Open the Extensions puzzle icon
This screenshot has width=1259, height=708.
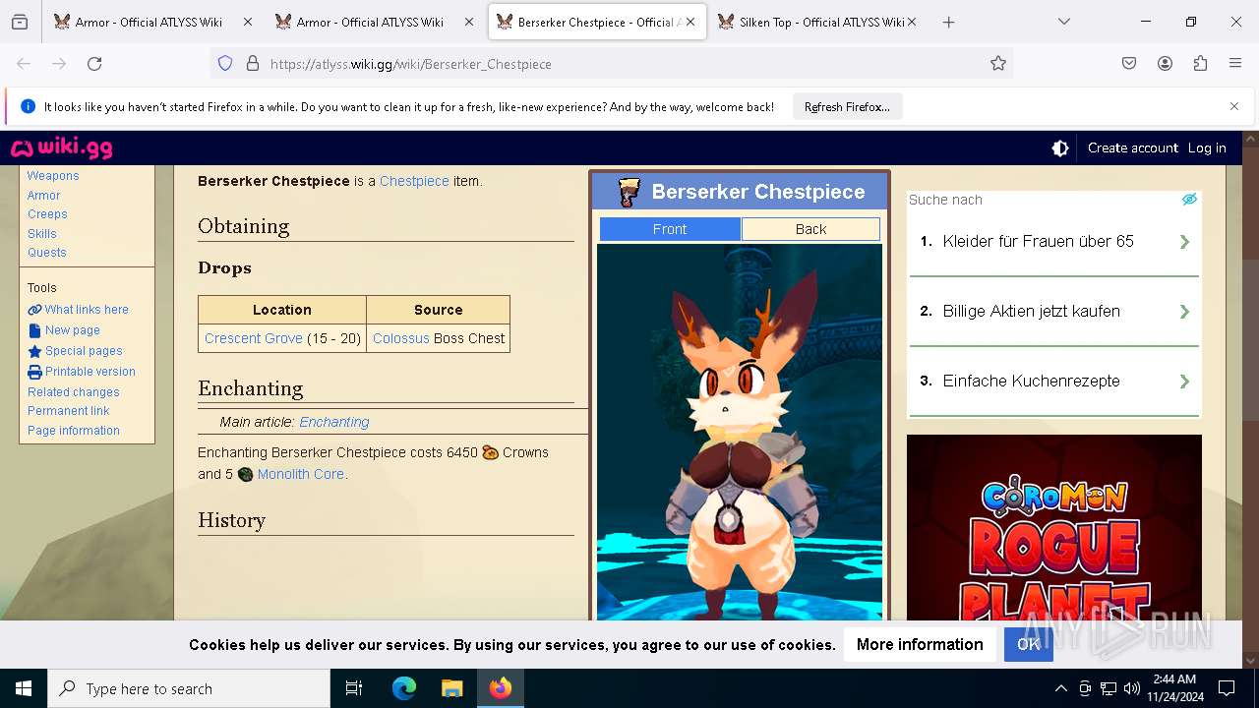point(1200,63)
